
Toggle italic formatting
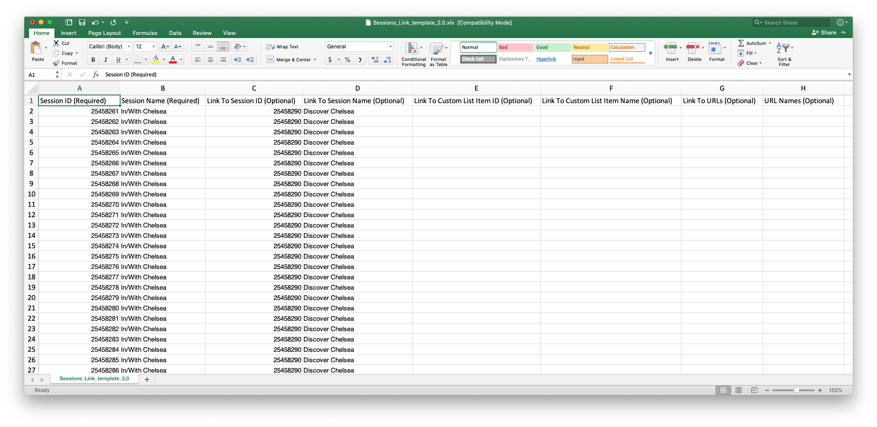pos(105,60)
